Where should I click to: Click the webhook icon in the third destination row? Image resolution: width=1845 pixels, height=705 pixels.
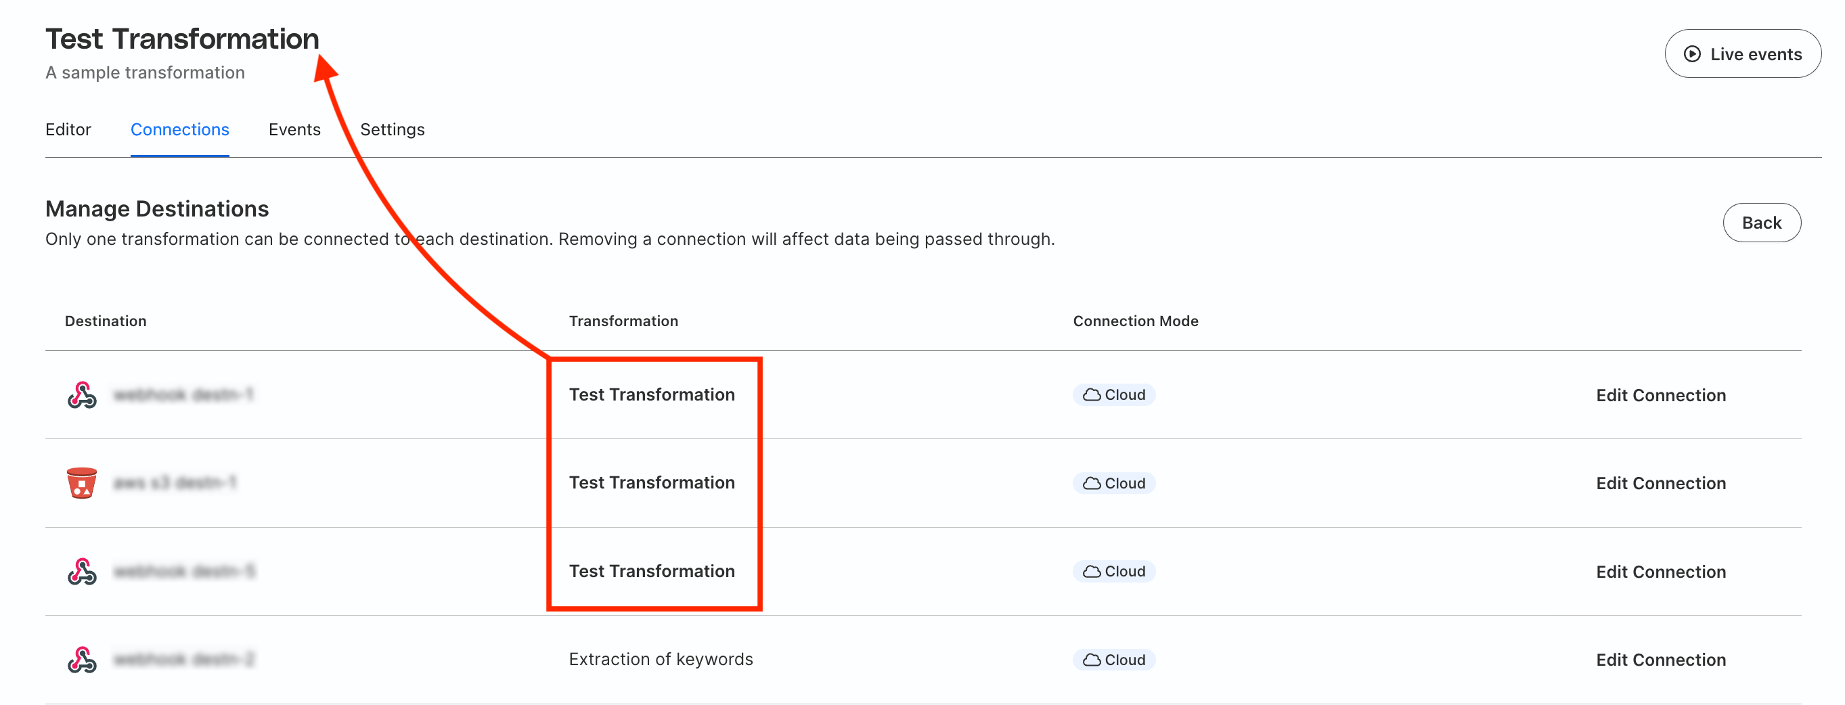coord(82,572)
